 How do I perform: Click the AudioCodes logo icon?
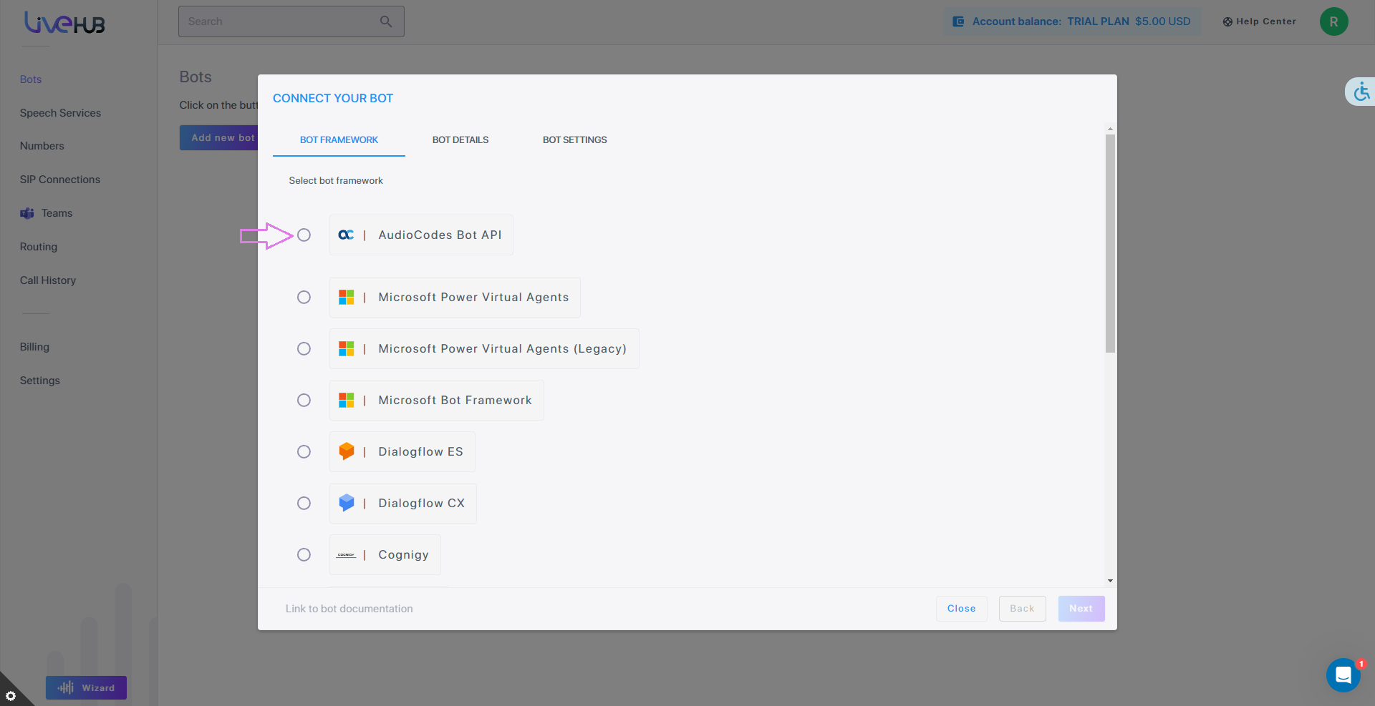pyautogui.click(x=346, y=235)
